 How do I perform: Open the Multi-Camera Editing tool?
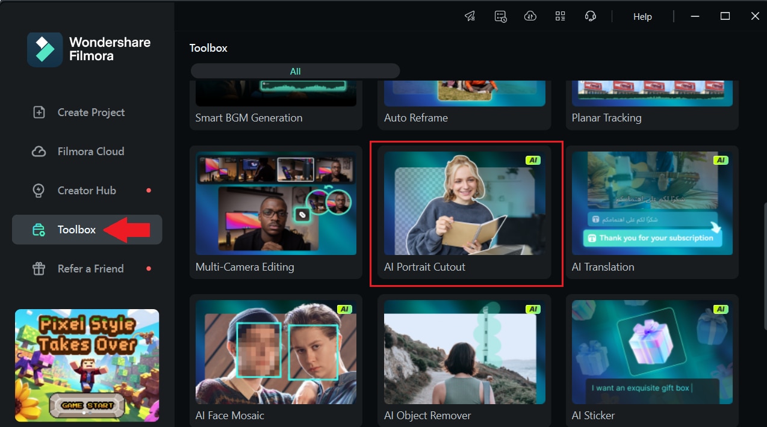pyautogui.click(x=276, y=212)
